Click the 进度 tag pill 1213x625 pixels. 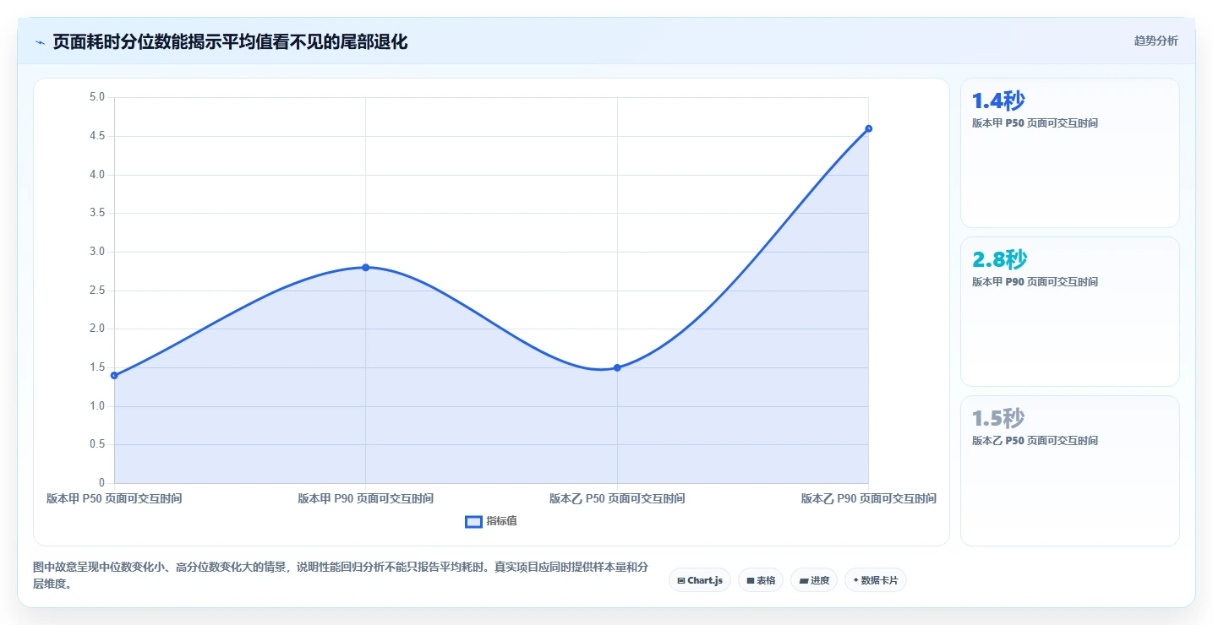click(x=814, y=580)
